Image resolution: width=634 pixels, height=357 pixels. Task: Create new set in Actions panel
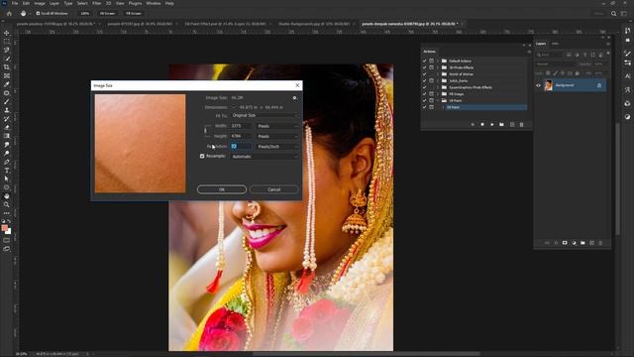tap(502, 125)
